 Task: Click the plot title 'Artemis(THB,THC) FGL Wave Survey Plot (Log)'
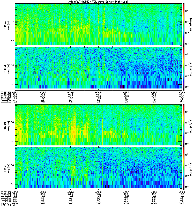tap(98, 2)
